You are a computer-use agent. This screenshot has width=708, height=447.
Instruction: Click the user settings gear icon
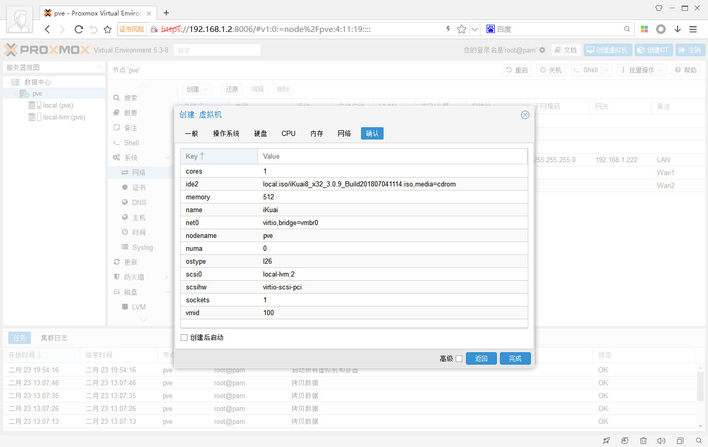coord(542,50)
